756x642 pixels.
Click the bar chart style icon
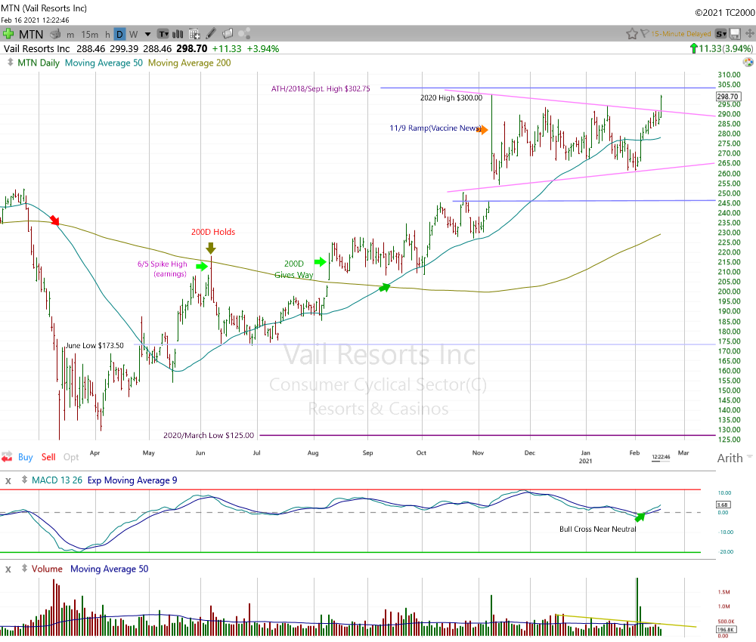178,34
